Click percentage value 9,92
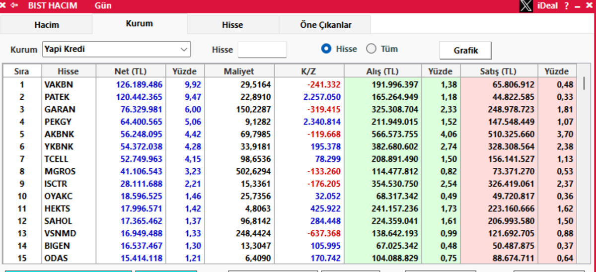The image size is (596, 272). click(x=193, y=84)
